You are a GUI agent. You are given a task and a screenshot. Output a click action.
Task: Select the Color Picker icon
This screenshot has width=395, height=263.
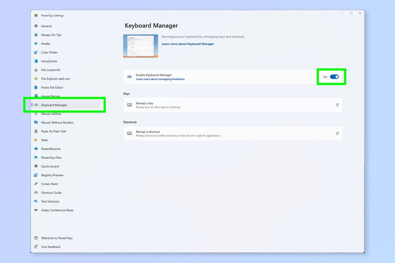pos(37,52)
